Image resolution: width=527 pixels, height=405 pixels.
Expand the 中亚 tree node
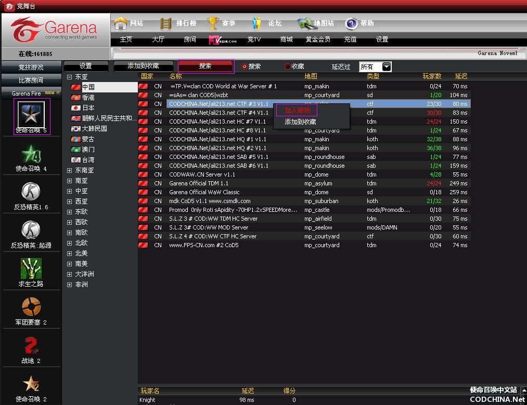click(69, 191)
